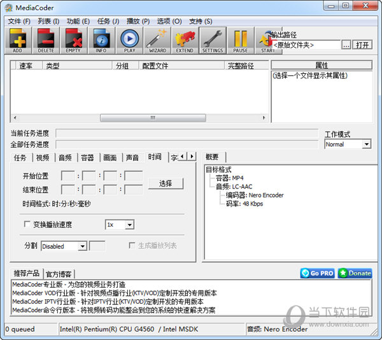Open the 支持 (S) menu
Image resolution: width=382 pixels, height=340 pixels.
[201, 22]
